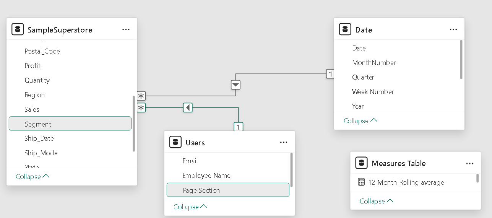Select the Segment field in SampleSuperstore
Viewport: 492px width, 218px height.
pos(70,124)
